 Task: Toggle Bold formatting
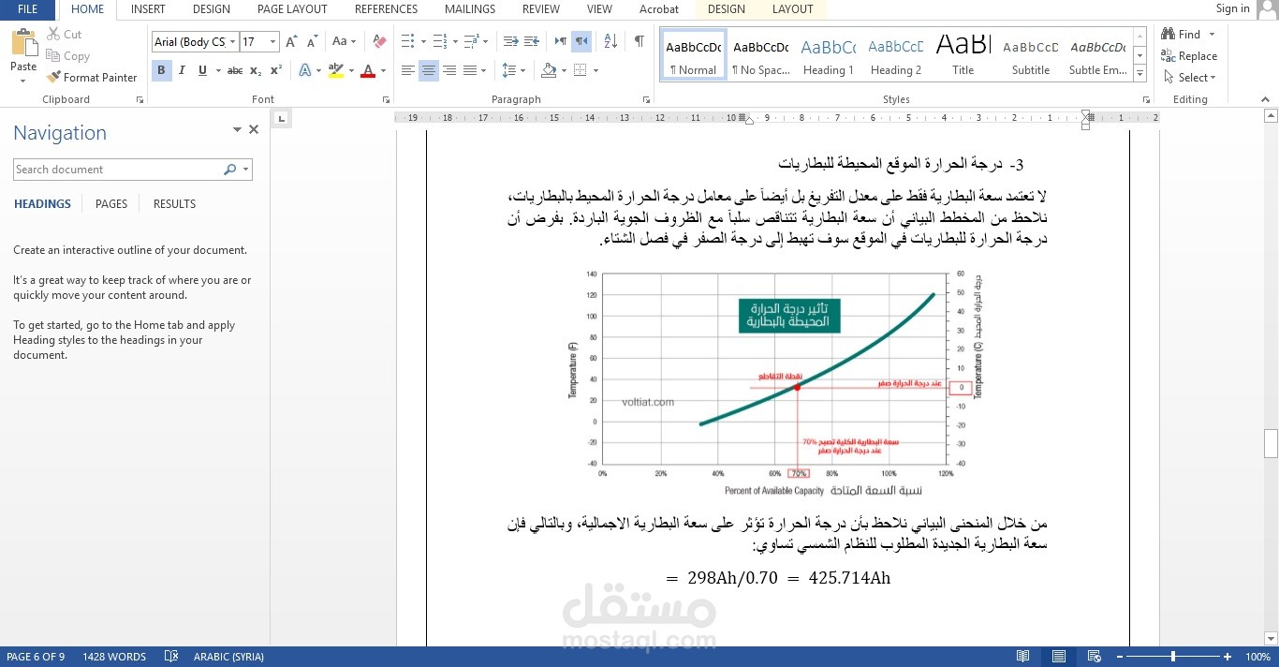coord(161,70)
